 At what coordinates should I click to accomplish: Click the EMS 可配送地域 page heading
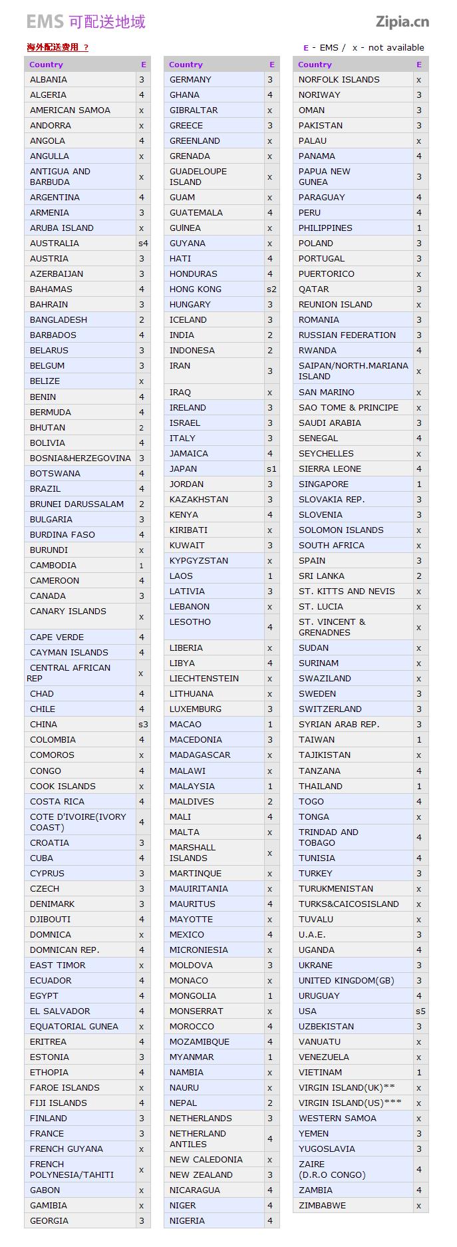(86, 22)
